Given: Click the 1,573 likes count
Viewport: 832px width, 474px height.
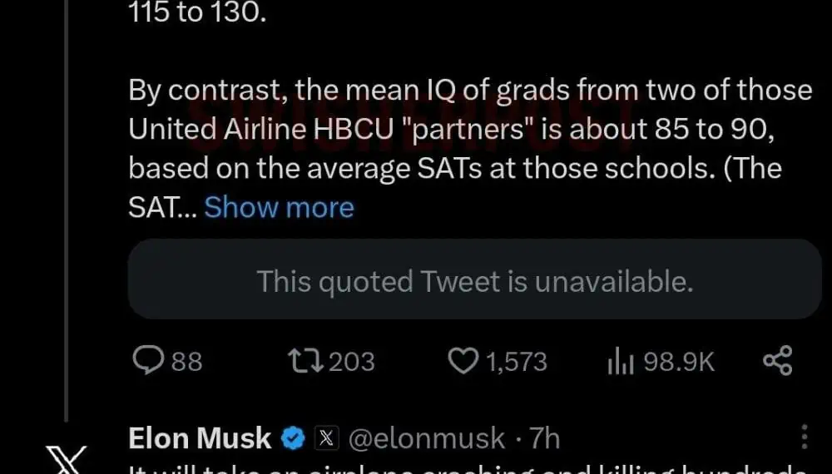Looking at the screenshot, I should [516, 362].
